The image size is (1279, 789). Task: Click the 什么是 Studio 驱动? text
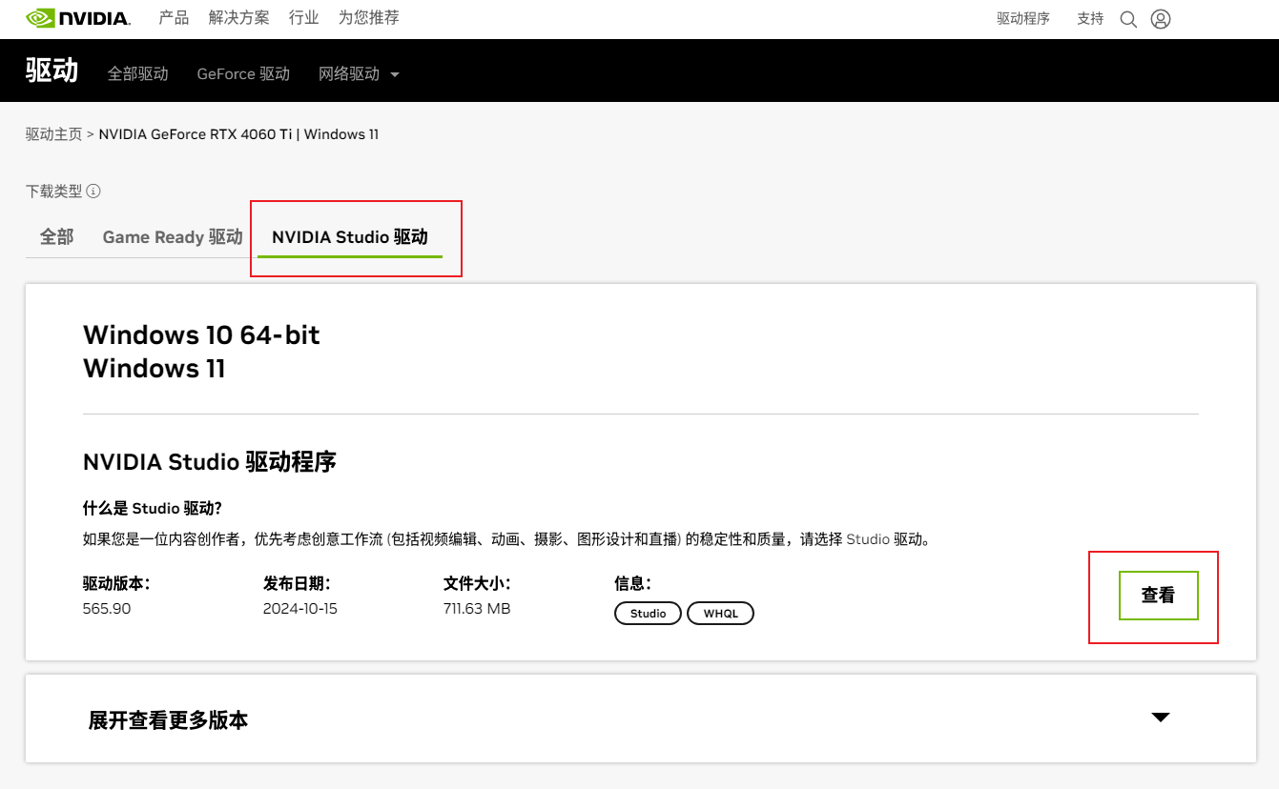153,508
